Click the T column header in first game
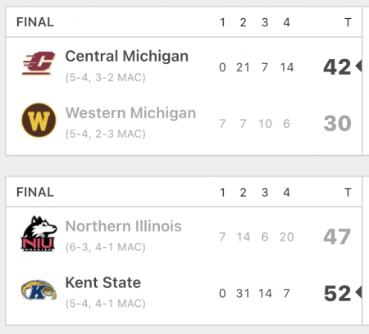Image resolution: width=369 pixels, height=334 pixels. click(x=348, y=22)
